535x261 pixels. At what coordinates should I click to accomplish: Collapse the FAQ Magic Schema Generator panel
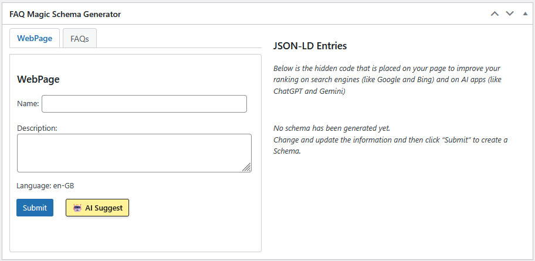coord(525,13)
